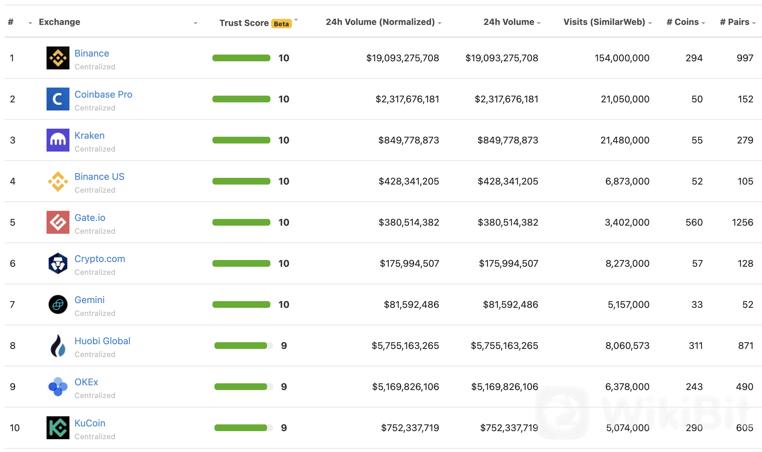Click the OKEx blue dots logo

58,387
